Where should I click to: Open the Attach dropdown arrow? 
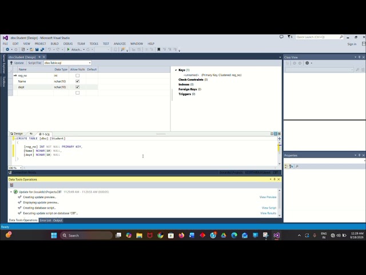coord(83,50)
